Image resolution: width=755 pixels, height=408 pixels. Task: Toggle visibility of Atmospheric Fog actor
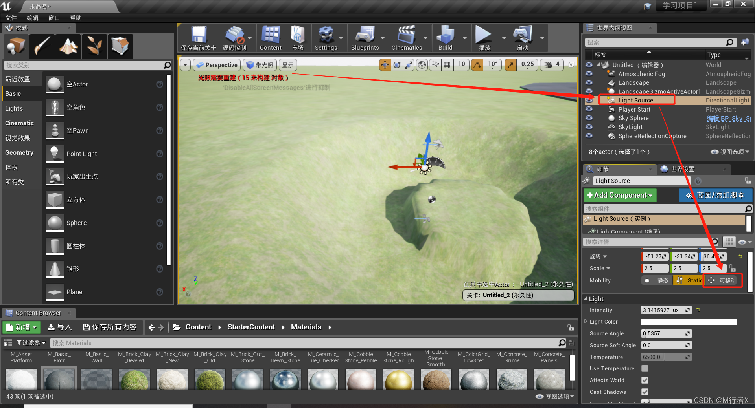coord(589,73)
